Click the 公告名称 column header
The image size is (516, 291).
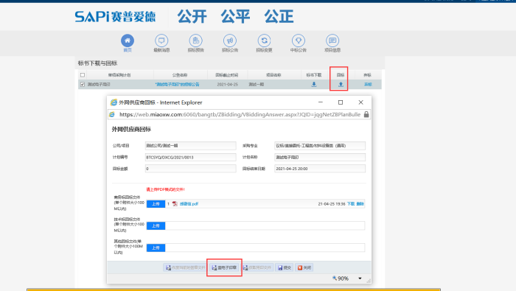point(180,75)
